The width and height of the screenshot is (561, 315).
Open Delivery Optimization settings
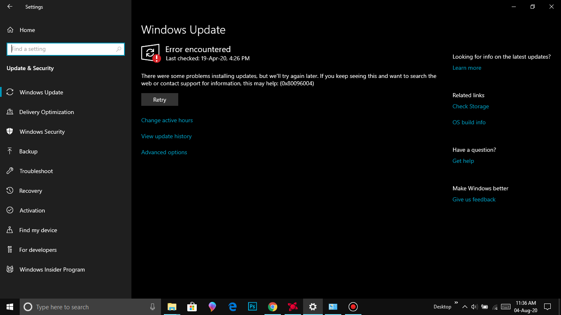66,112
